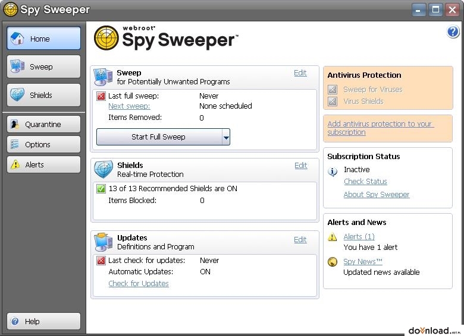Open the Alerts sidebar section
The image size is (464, 336).
(x=44, y=164)
